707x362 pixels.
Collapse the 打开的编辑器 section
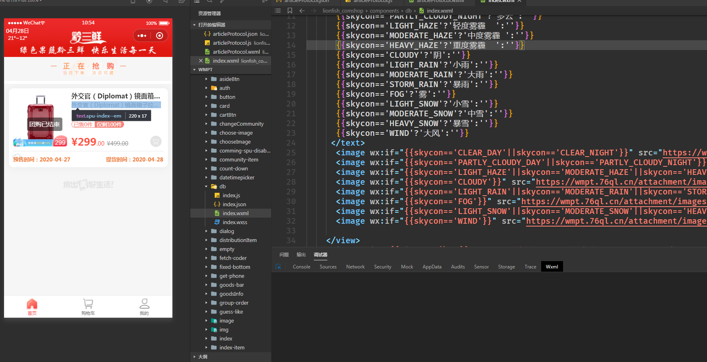pyautogui.click(x=195, y=25)
